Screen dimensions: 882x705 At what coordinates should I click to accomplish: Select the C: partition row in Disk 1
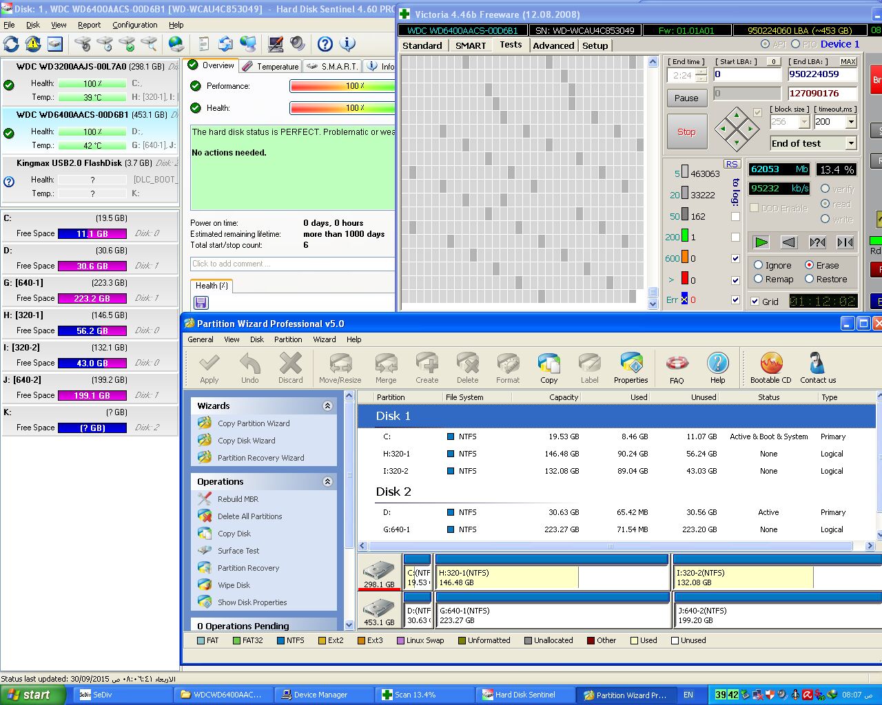pos(617,436)
